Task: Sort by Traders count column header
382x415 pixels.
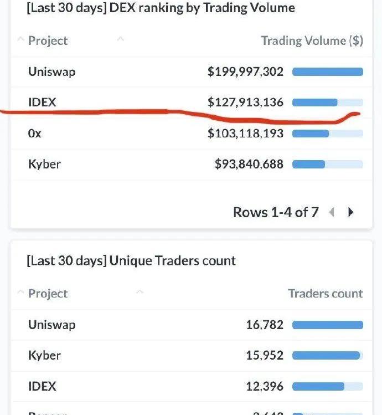Action: pos(325,294)
